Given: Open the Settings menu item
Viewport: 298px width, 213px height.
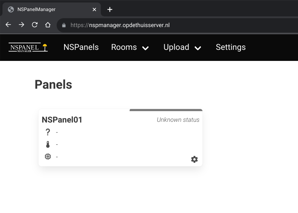Looking at the screenshot, I should click(230, 47).
